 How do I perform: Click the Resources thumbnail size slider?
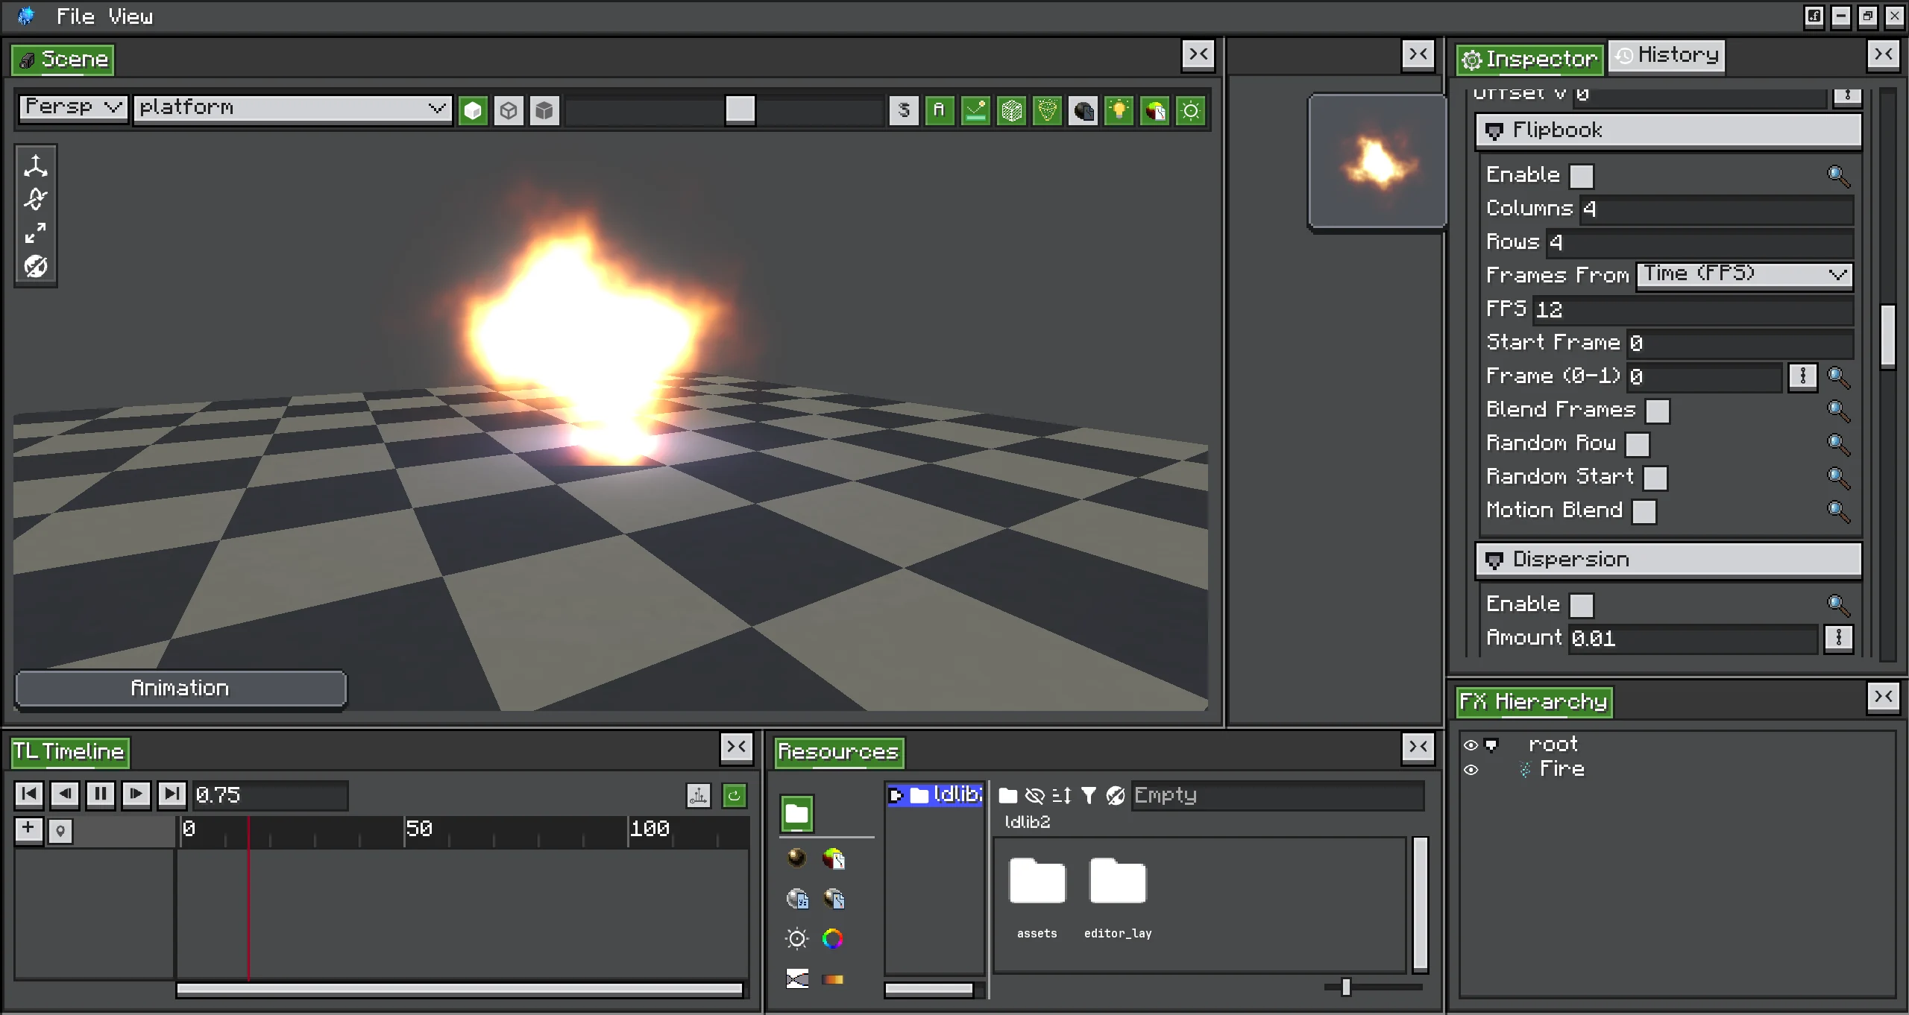coord(1346,987)
